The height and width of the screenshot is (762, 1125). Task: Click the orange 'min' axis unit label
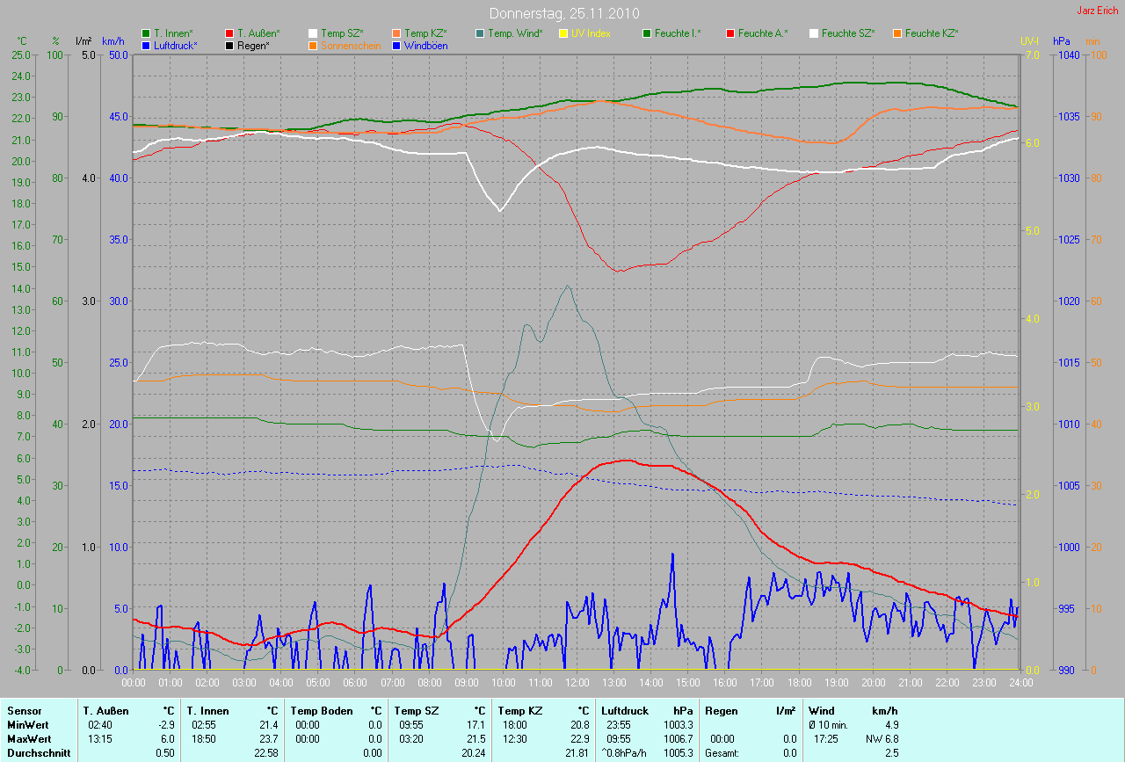tap(1092, 41)
